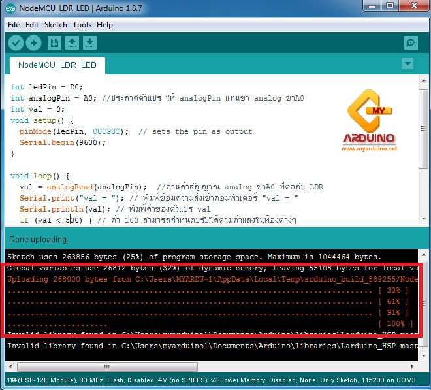Open the Tools menu
431x390 pixels.
[x=82, y=25]
